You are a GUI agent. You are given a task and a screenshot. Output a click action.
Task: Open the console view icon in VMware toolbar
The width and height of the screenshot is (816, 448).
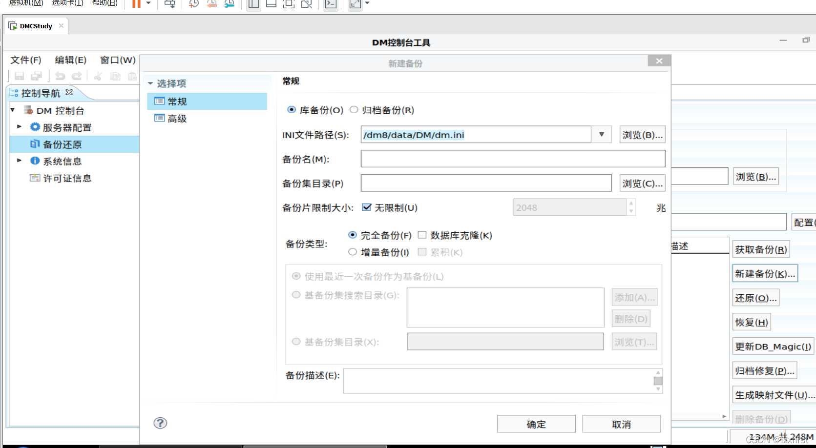331,4
